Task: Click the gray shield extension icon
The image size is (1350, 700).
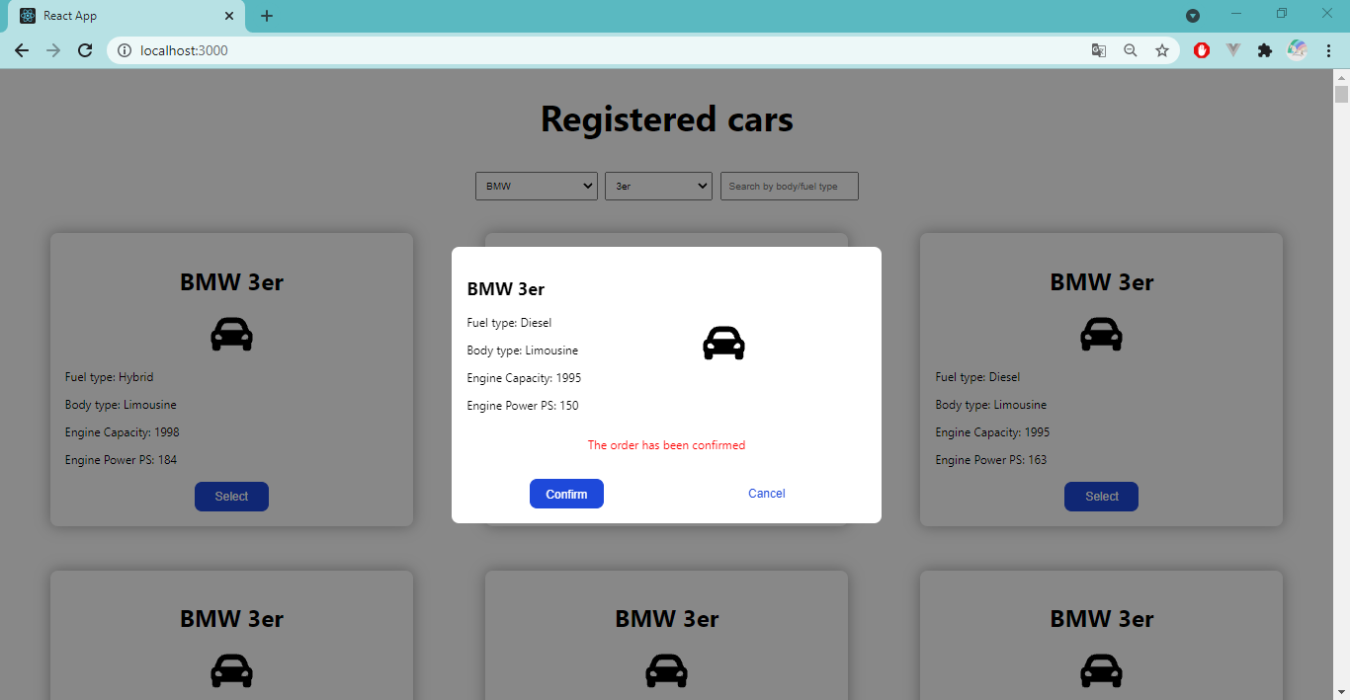Action: pos(1232,49)
